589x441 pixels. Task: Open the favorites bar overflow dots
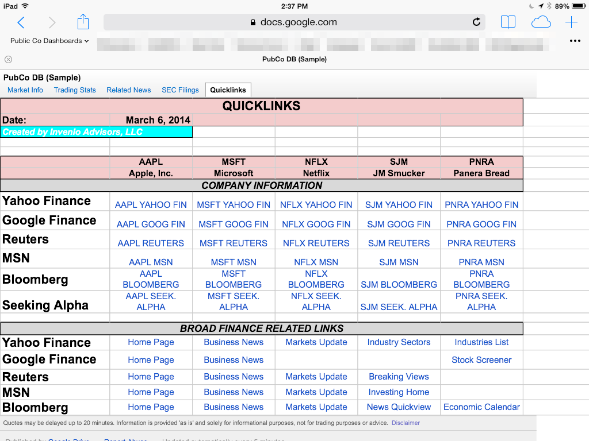point(575,41)
